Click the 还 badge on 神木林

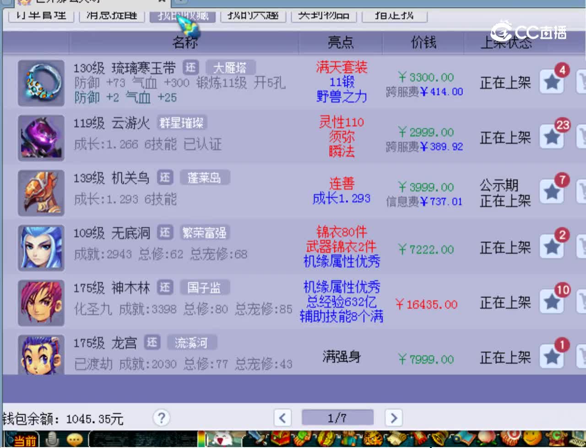click(165, 287)
